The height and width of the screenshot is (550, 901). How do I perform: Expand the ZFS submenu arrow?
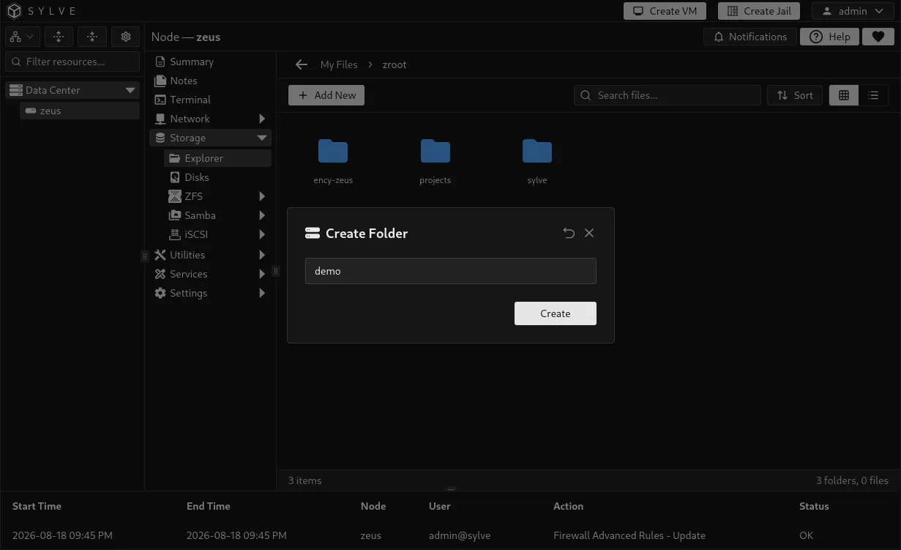262,196
